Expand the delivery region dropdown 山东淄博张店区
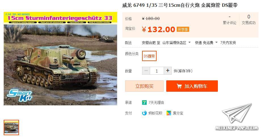 [x=176, y=43]
